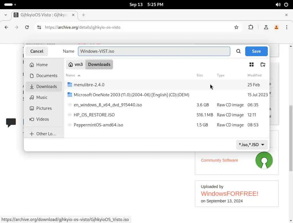Click the Raw CD image type for PeppermintOS
Screen dimensions: 293x223
click(230, 125)
